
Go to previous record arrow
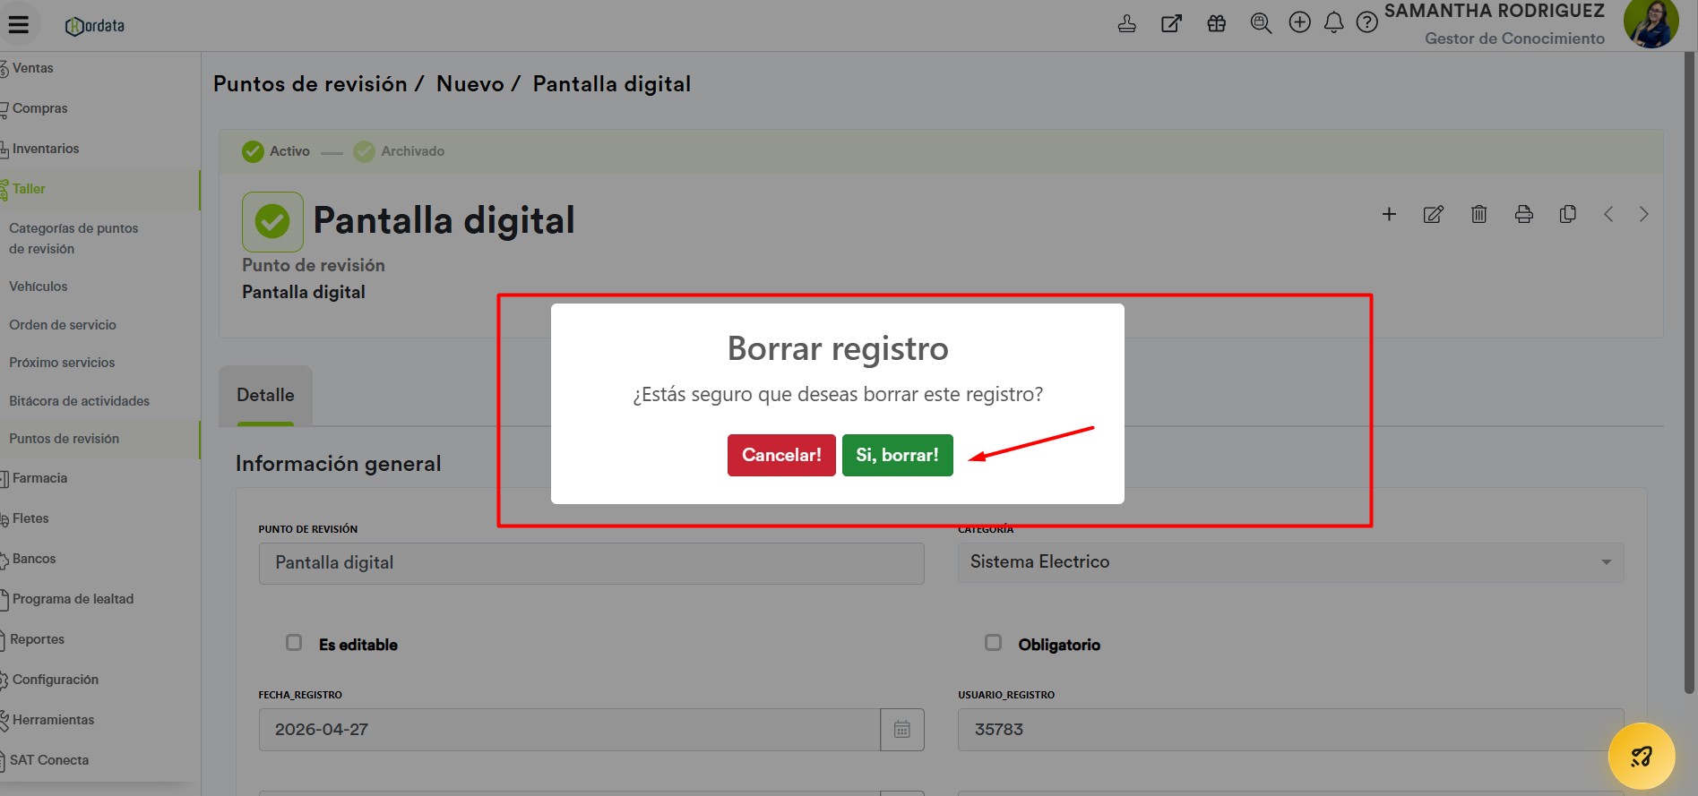pos(1608,214)
